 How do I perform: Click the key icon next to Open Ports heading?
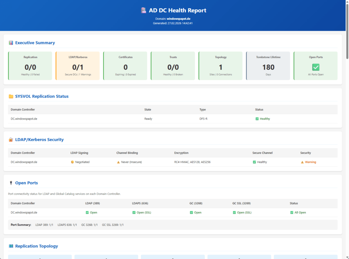[x=11, y=183]
